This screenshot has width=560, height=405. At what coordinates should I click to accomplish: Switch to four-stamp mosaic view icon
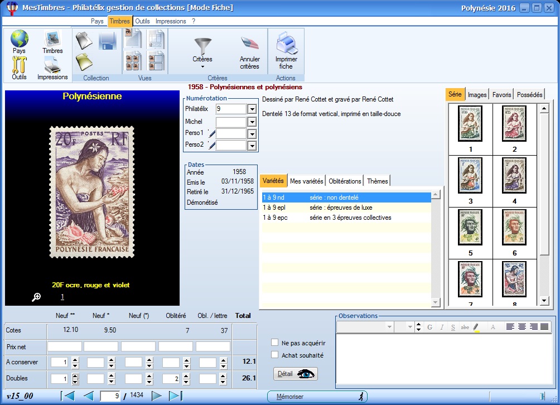133,61
